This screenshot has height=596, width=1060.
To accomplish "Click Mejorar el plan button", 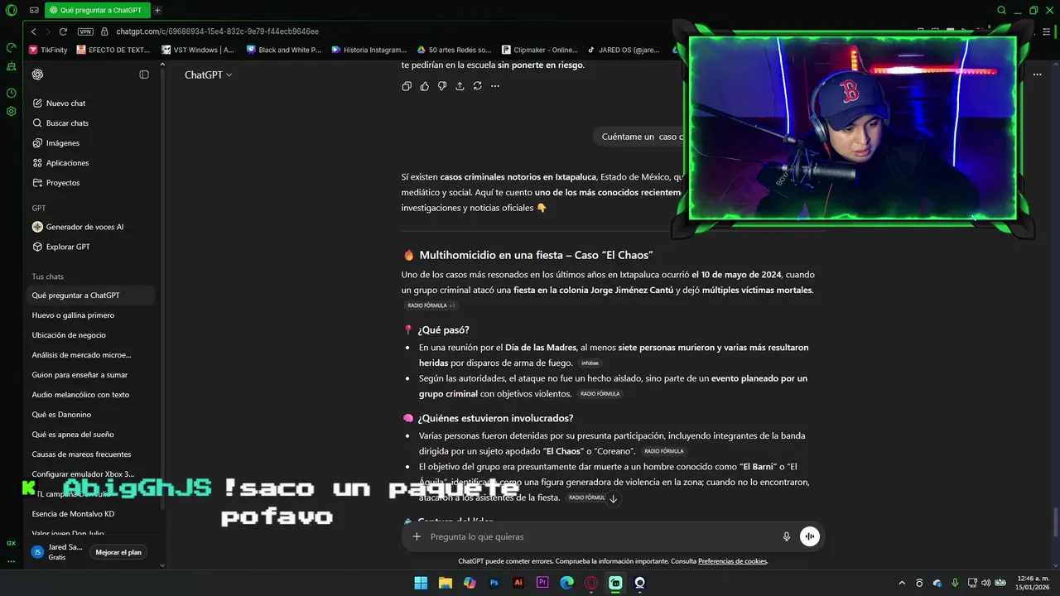I will point(118,552).
